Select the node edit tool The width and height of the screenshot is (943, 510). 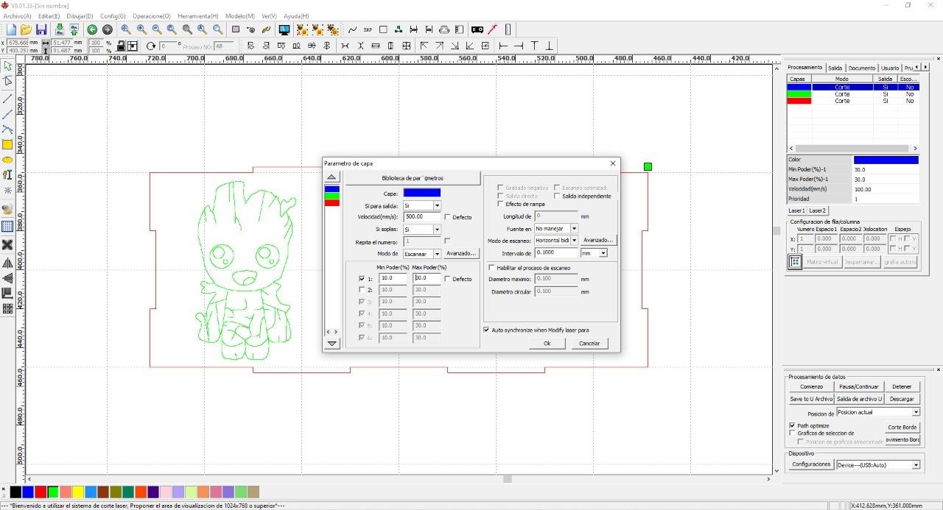tap(7, 81)
